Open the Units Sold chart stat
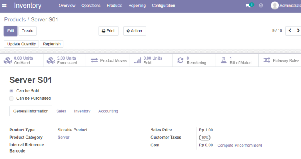This screenshot has width=301, height=159. 151,60
